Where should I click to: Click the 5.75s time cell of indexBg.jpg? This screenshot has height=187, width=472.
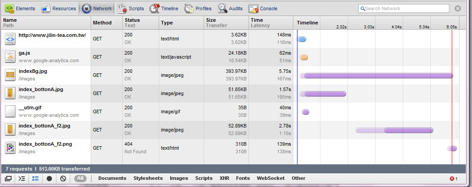pyautogui.click(x=284, y=71)
